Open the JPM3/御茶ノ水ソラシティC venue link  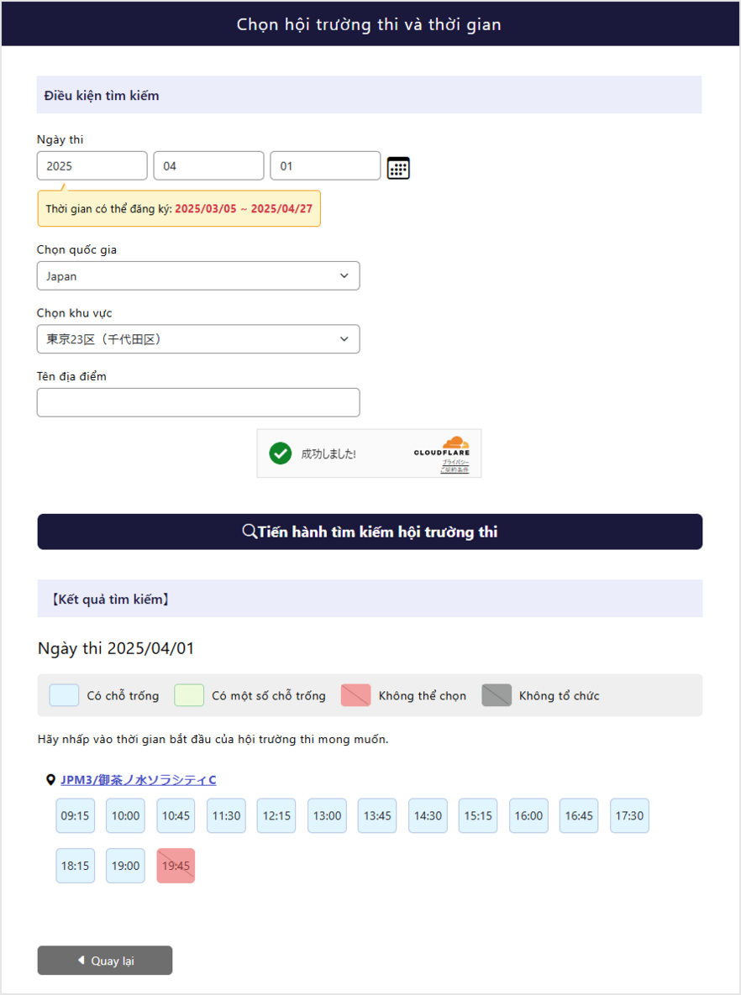point(138,780)
